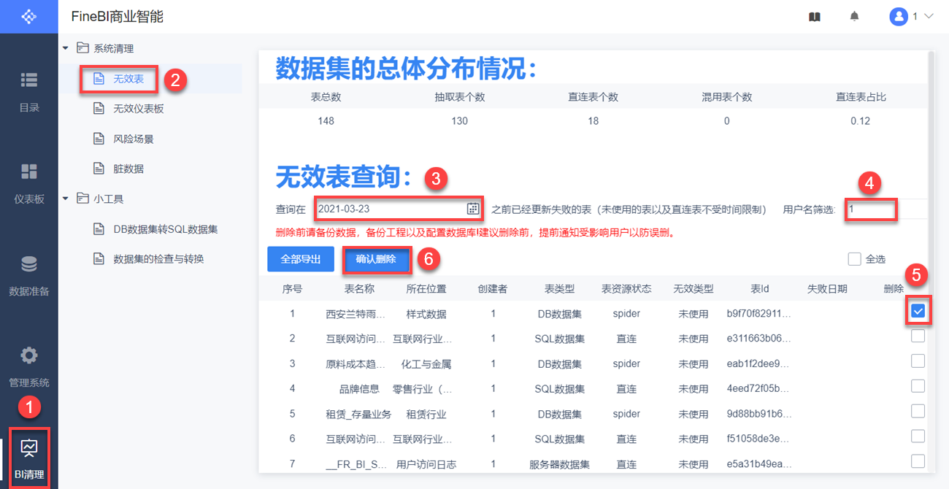Expand the user account dropdown arrow

click(929, 16)
